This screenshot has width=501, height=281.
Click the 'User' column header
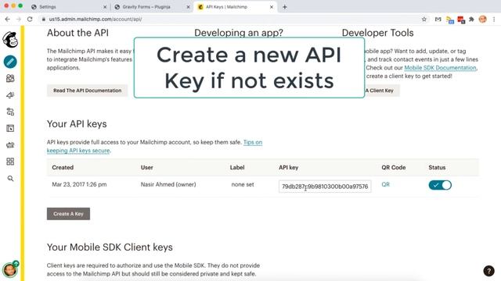coord(146,167)
